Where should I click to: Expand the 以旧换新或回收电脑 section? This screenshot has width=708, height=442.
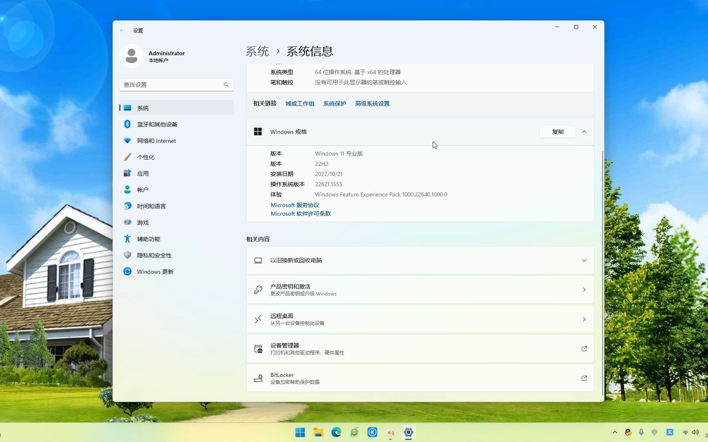pos(584,260)
